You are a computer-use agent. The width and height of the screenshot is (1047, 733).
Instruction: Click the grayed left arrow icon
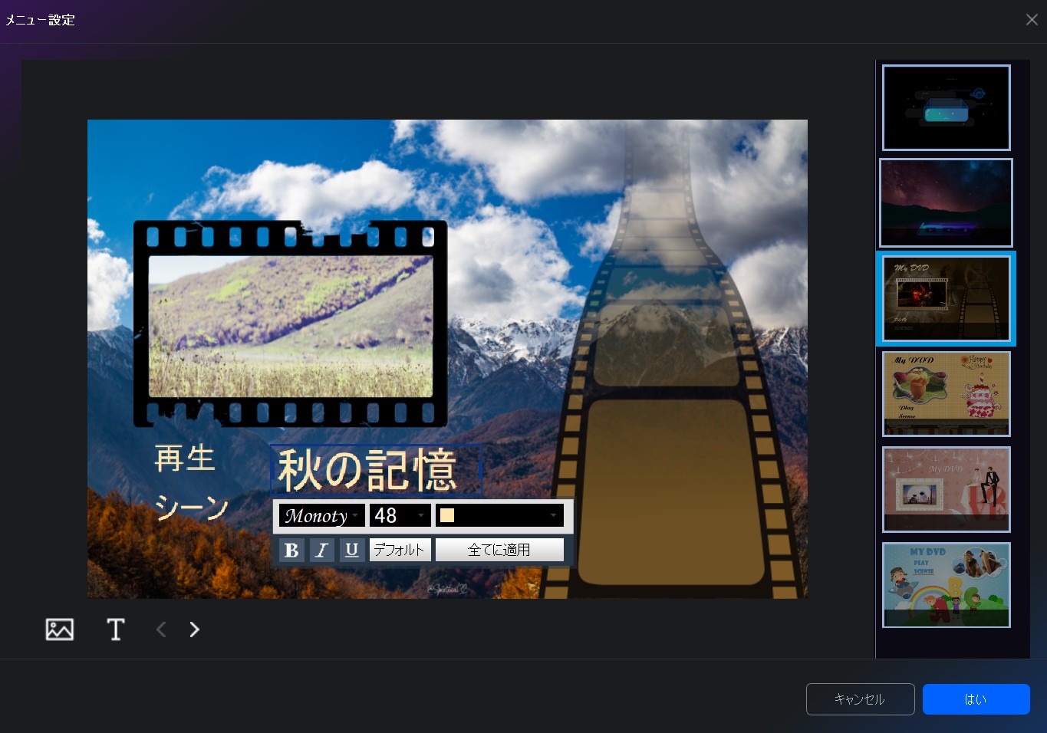coord(161,629)
